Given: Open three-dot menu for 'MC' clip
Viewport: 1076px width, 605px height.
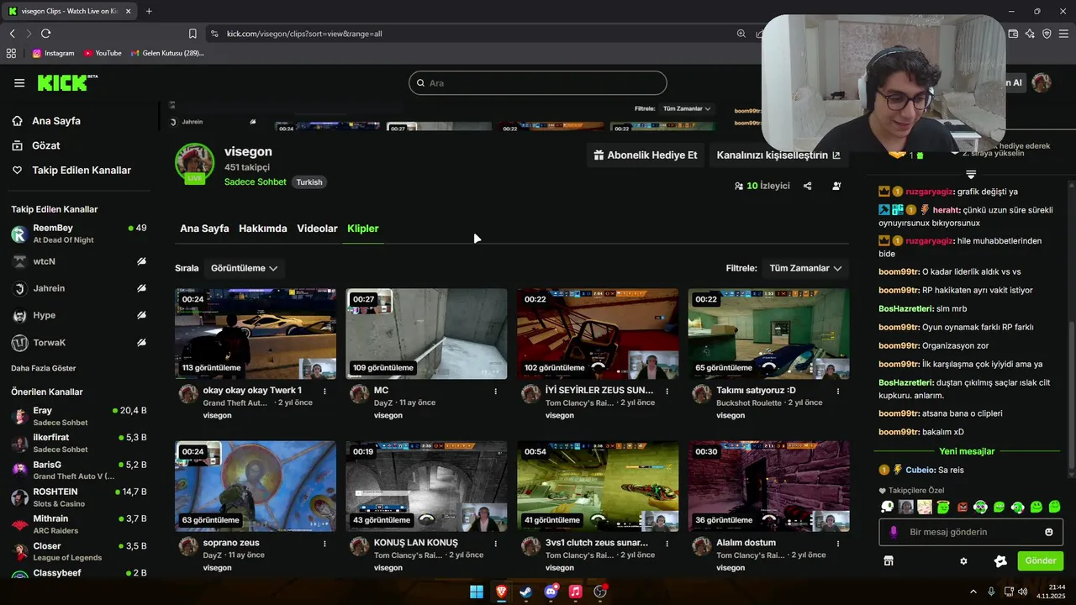Looking at the screenshot, I should 495,391.
